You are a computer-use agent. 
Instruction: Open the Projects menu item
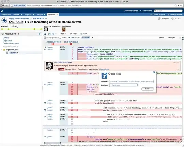coord(28,14)
